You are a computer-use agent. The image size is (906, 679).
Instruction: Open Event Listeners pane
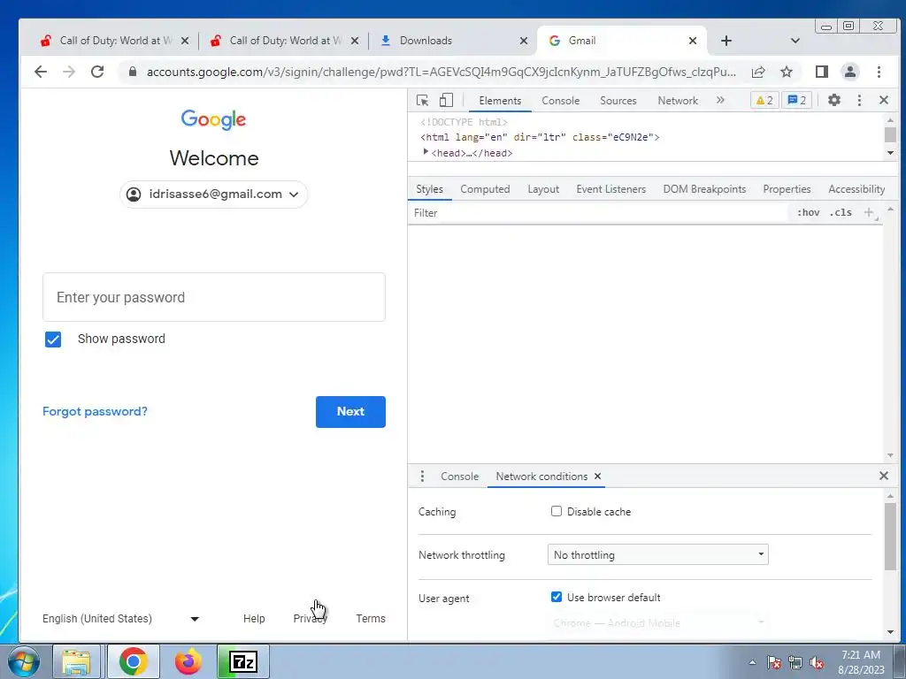[x=610, y=189]
